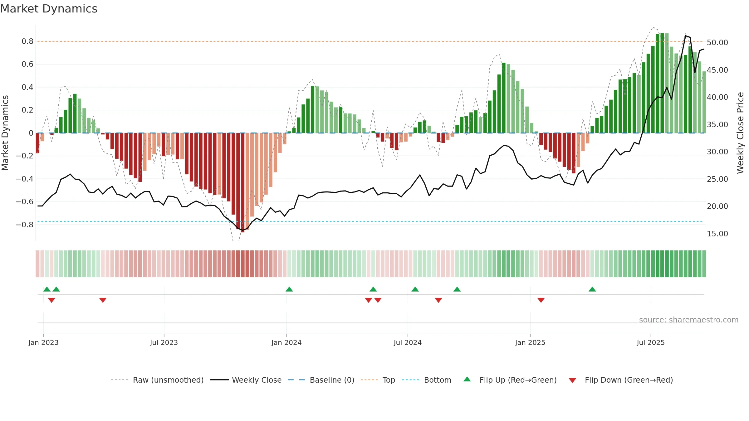Click the left axis tick −0.4
The width and height of the screenshot is (749, 421).
[25, 179]
